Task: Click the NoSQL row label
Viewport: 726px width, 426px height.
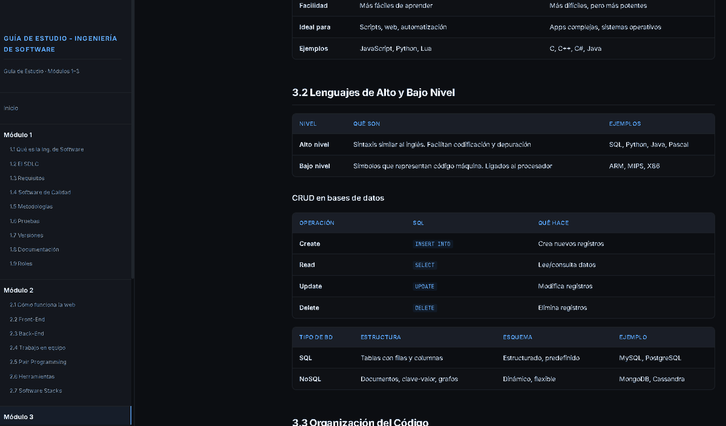Action: [310, 379]
